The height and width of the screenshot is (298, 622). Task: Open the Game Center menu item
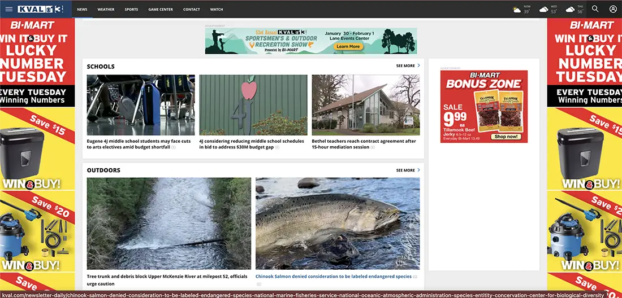point(161,9)
